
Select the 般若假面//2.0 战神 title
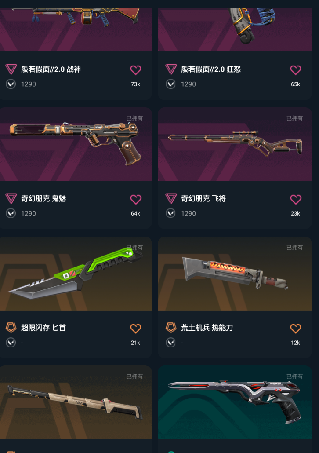coord(51,69)
